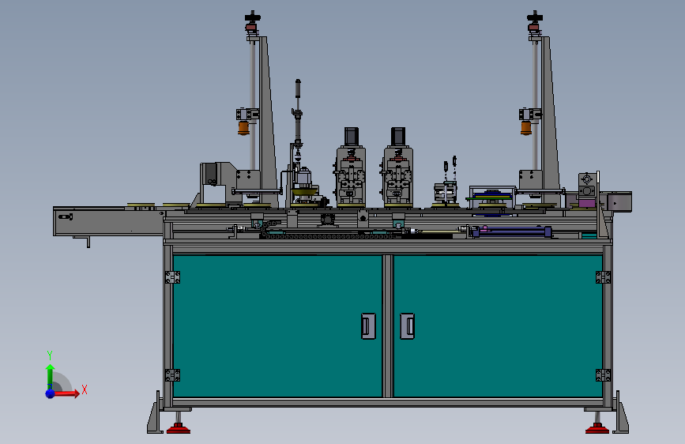
Task: Select the left cabinet door handle
Action: click(x=368, y=326)
